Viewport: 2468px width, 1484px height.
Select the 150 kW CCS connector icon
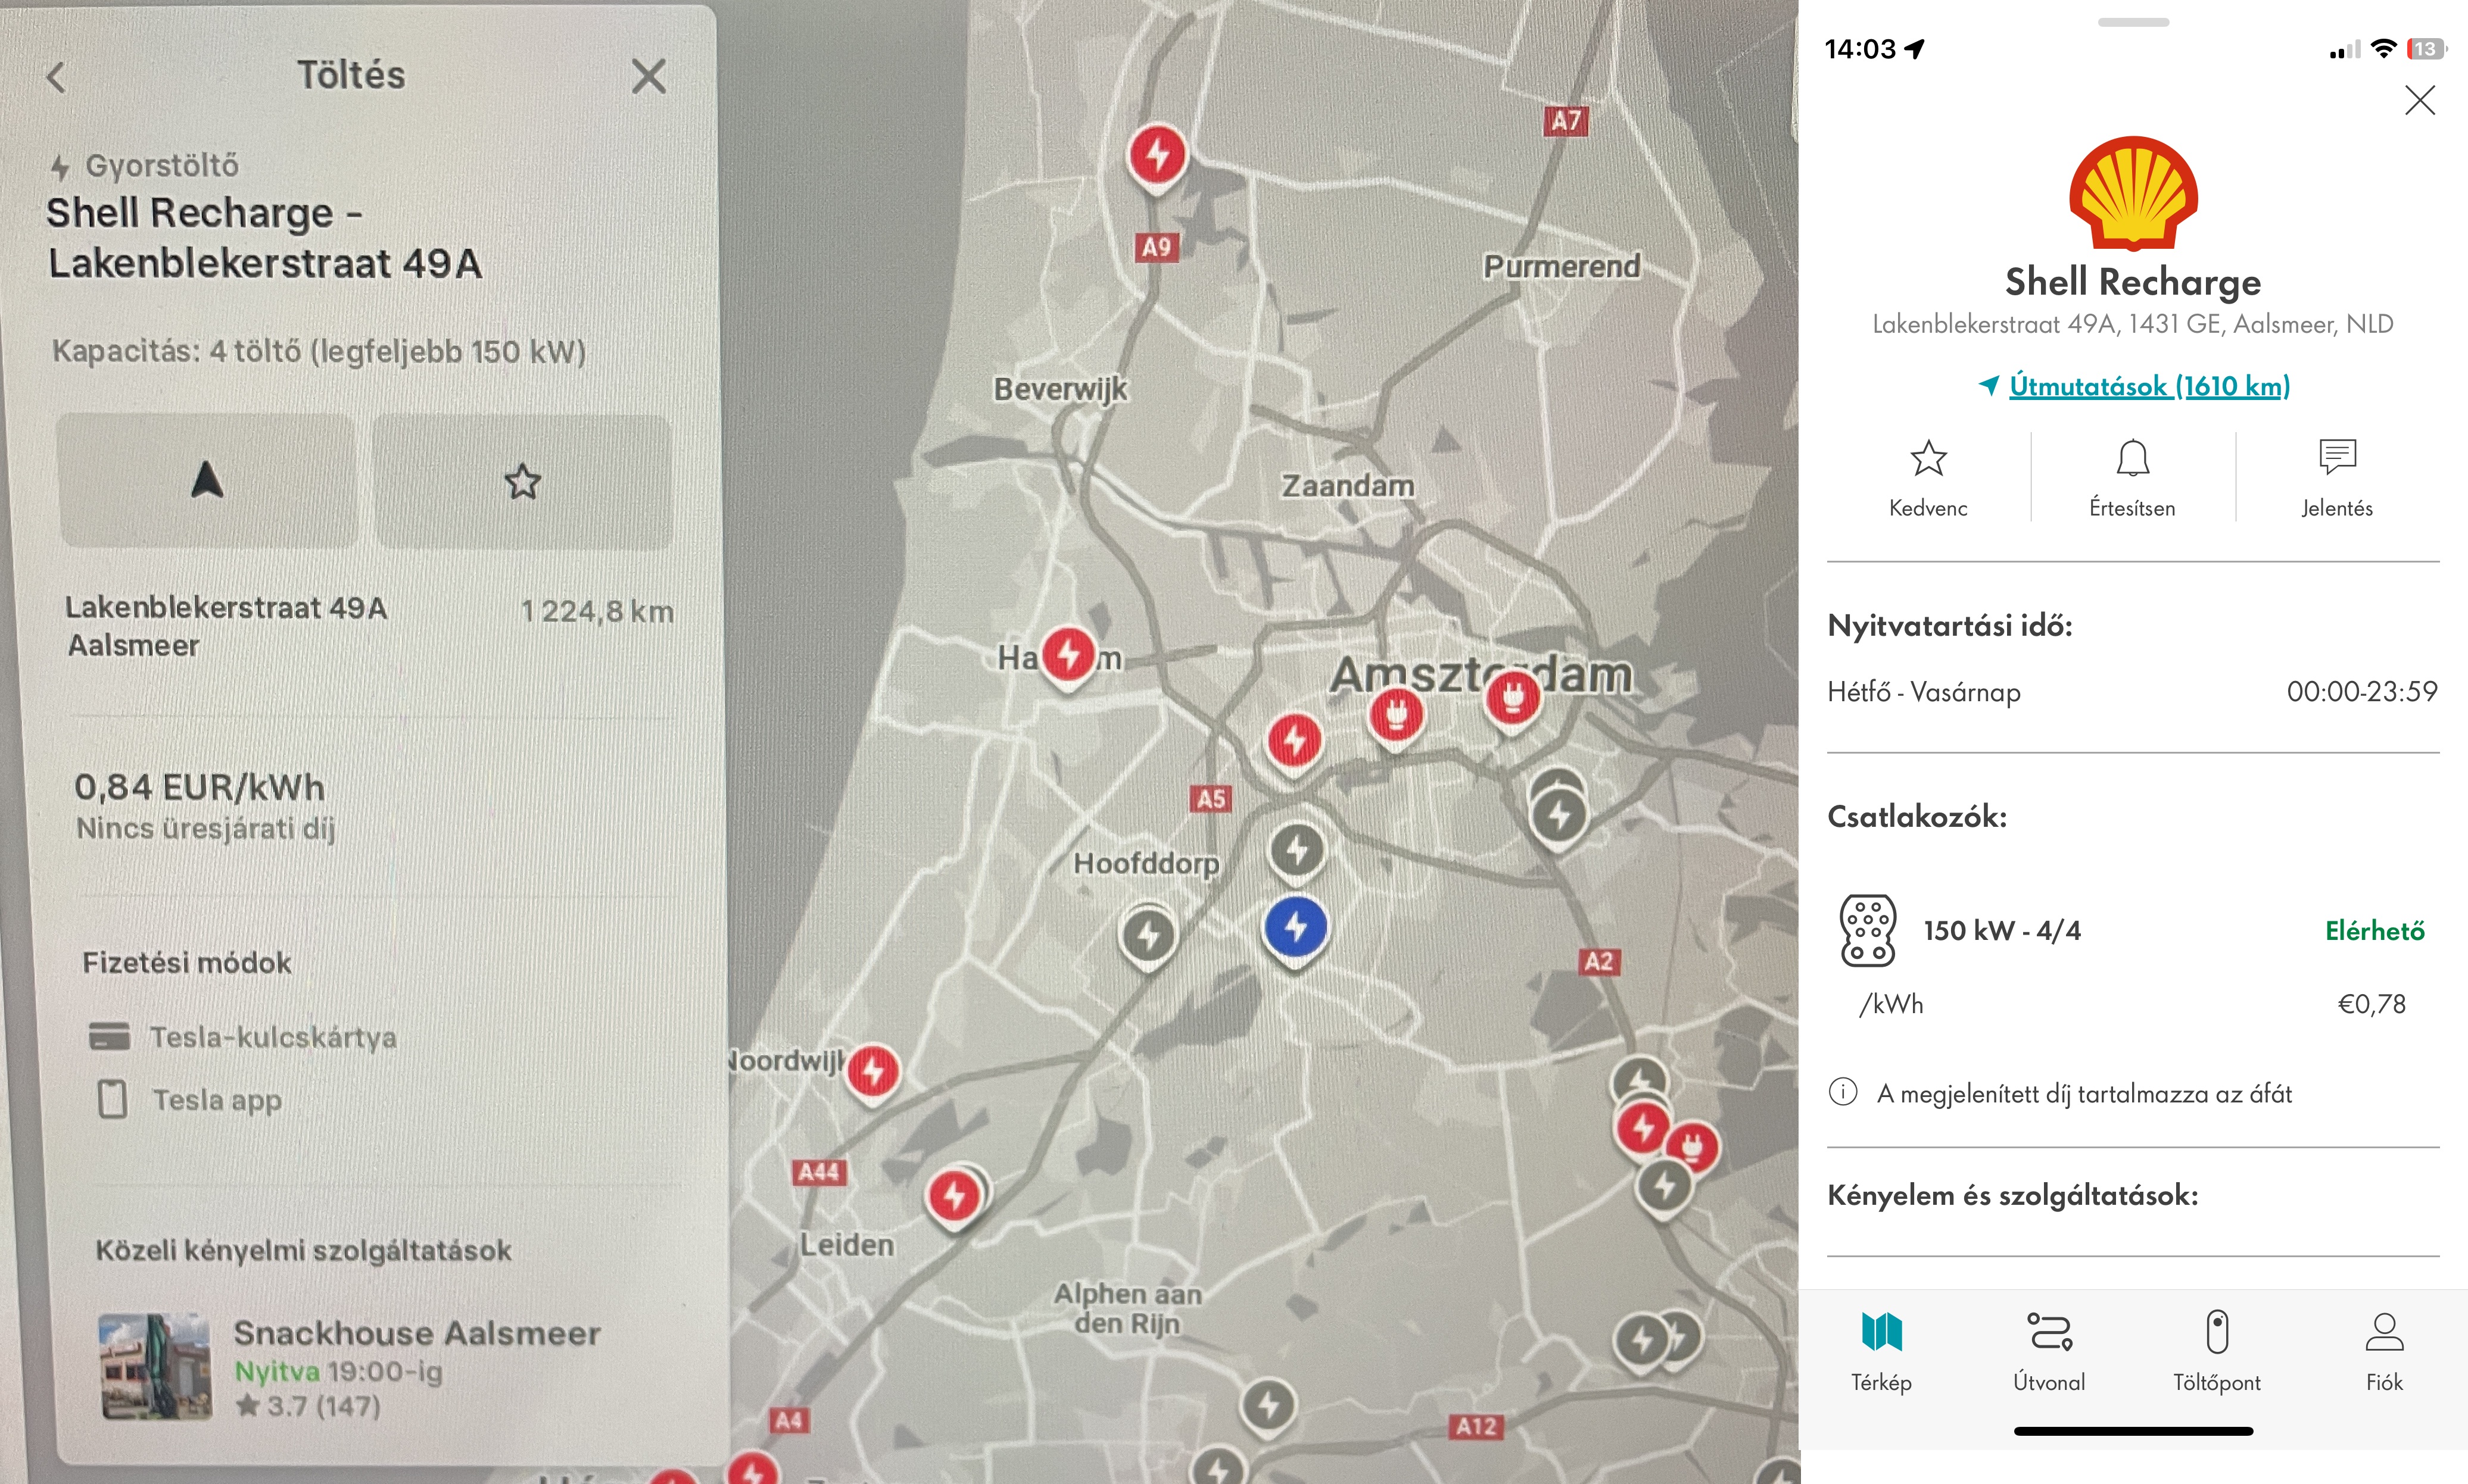1866,930
